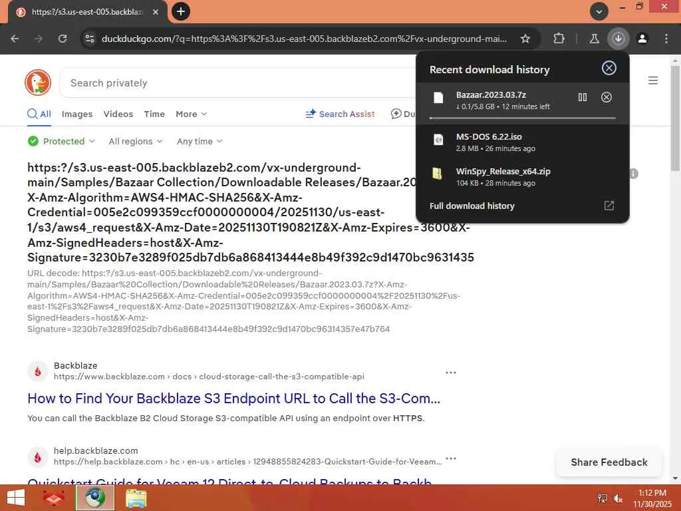Image resolution: width=681 pixels, height=511 pixels.
Task: Open the Extensions puzzle icon
Action: coord(559,39)
